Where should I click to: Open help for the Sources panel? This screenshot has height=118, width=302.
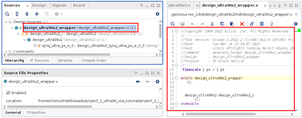tap(141, 5)
